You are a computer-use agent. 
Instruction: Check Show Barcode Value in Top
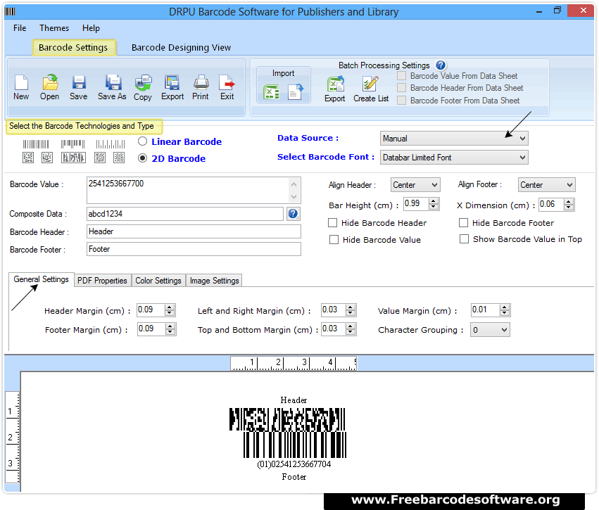[x=464, y=239]
